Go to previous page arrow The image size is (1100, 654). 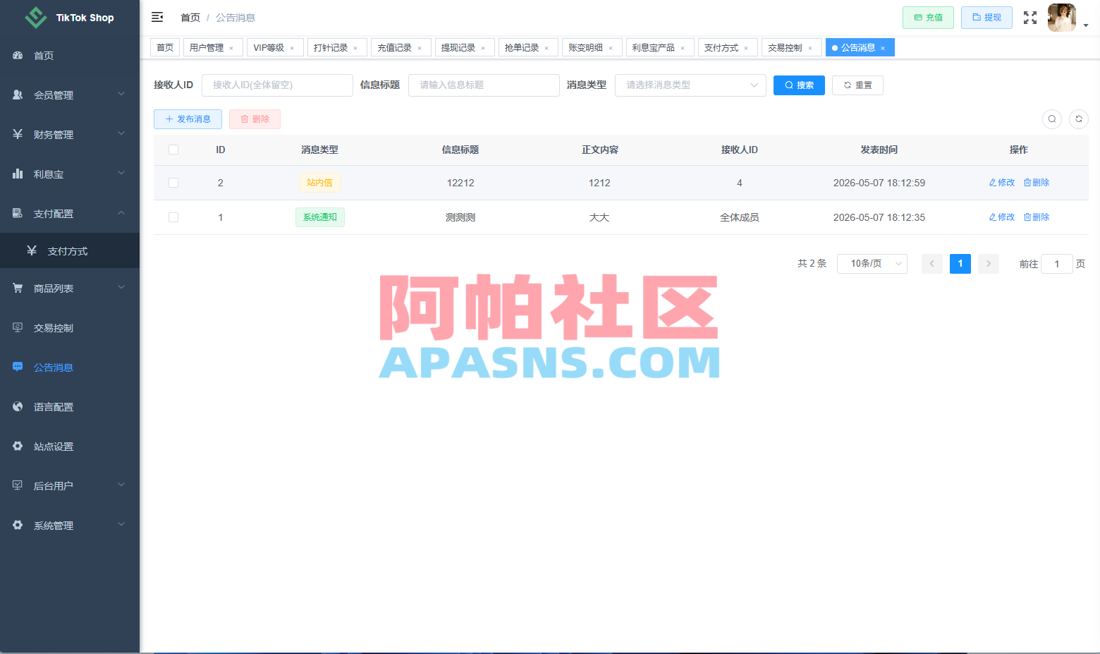(932, 264)
